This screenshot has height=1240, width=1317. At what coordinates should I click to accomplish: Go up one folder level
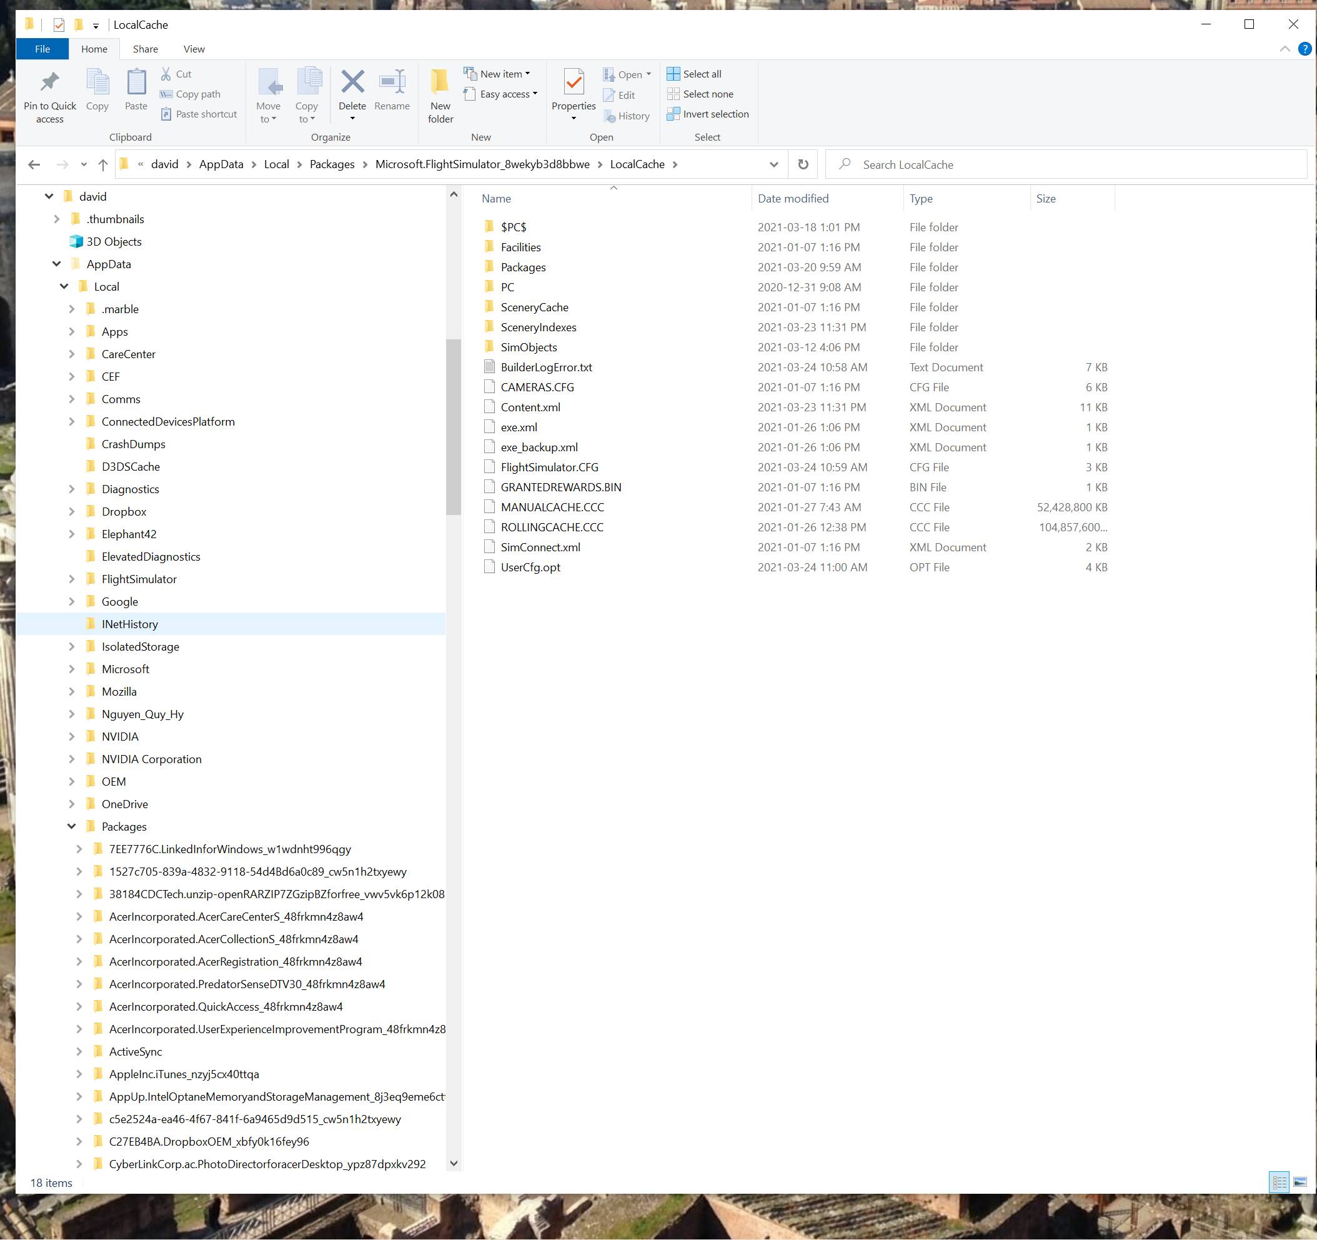click(x=102, y=164)
